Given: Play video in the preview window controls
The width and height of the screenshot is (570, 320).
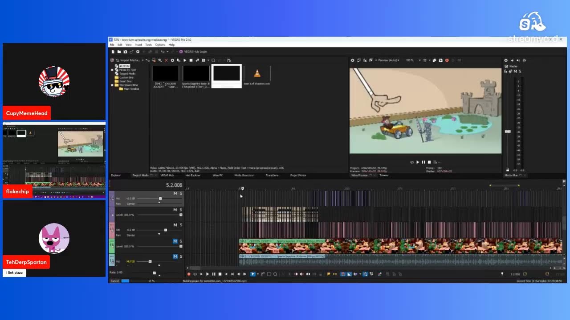Looking at the screenshot, I should coord(418,162).
